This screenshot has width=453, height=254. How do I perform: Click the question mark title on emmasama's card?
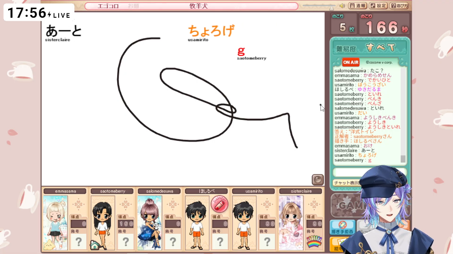[79, 242]
